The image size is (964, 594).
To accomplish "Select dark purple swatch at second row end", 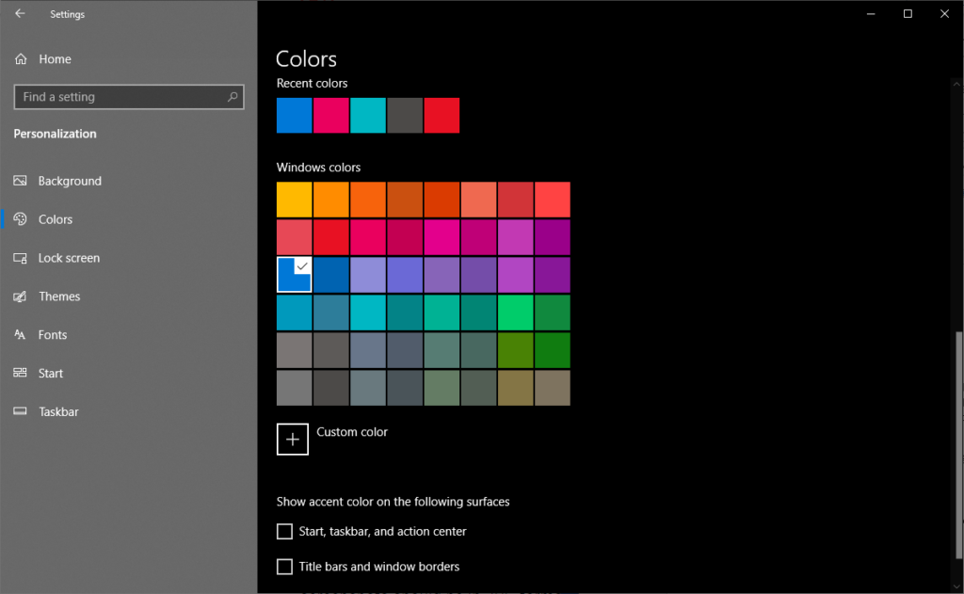I will 552,236.
